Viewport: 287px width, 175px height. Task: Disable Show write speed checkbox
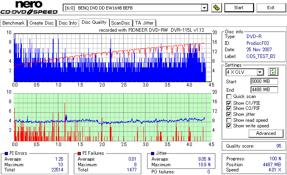tap(229, 126)
